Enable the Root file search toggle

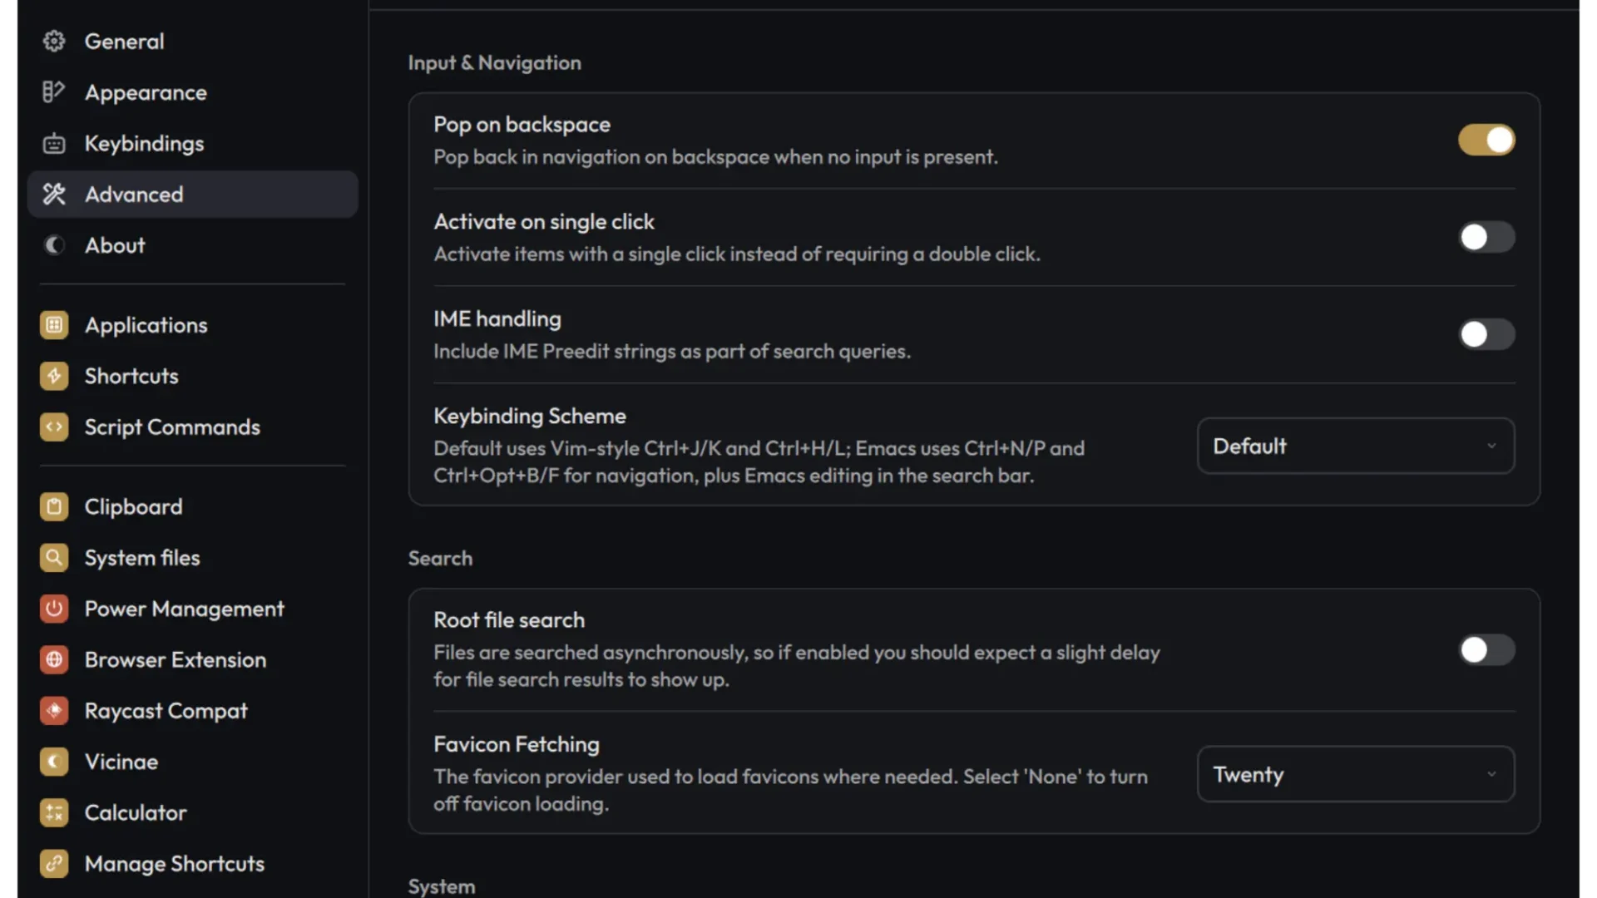tap(1486, 649)
